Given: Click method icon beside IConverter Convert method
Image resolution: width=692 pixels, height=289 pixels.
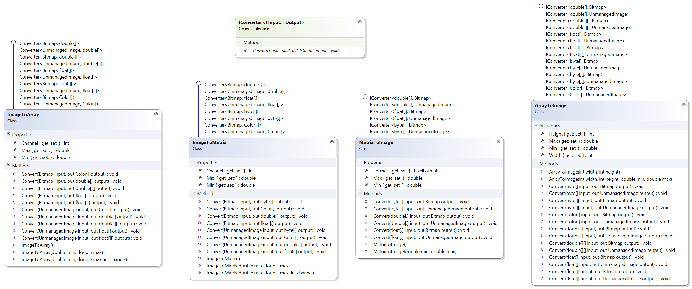Looking at the screenshot, I should (245, 51).
